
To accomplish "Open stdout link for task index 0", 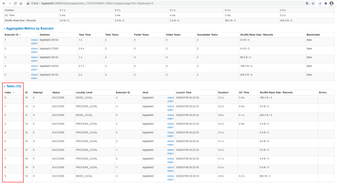I will pyautogui.click(x=171, y=98).
